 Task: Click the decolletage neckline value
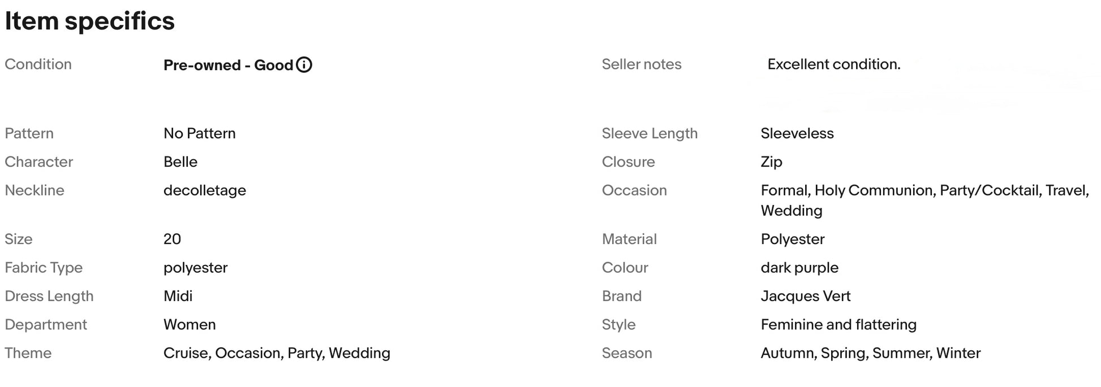[x=205, y=190]
